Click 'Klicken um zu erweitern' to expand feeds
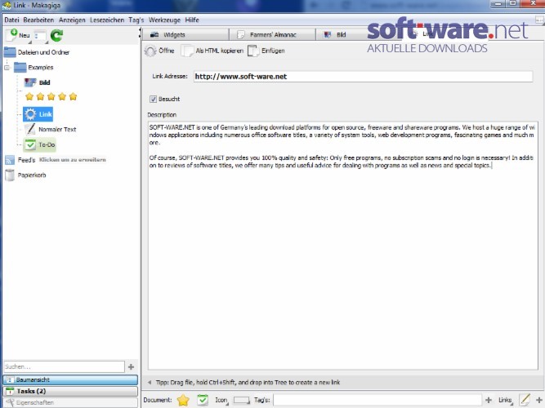The height and width of the screenshot is (408, 545). click(72, 160)
